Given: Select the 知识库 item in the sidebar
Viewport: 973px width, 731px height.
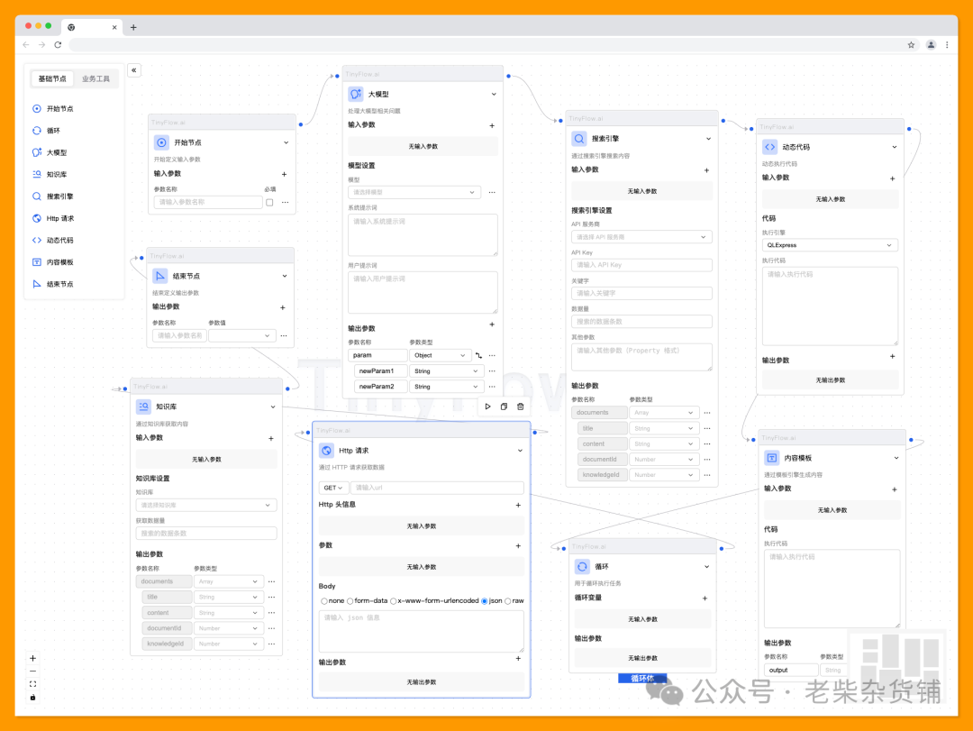Looking at the screenshot, I should point(50,175).
